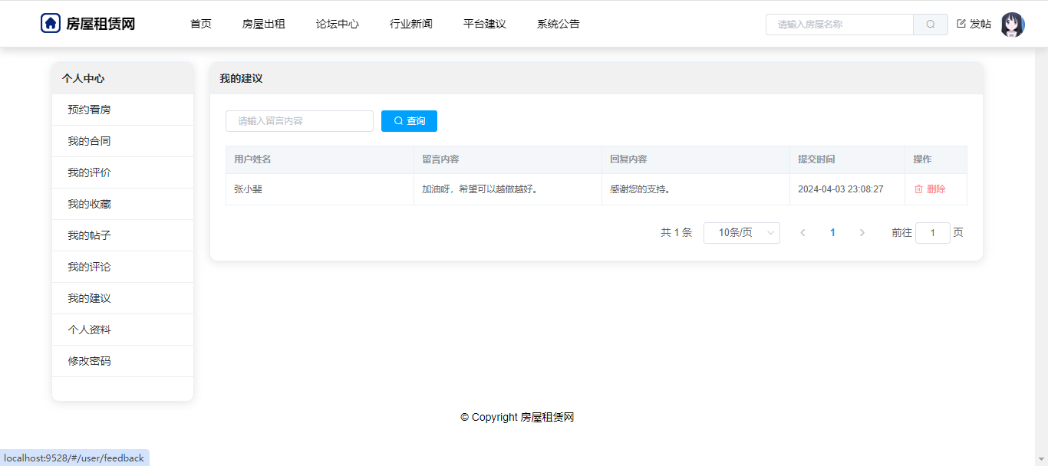Open 修改密码 in sidebar
This screenshot has width=1048, height=466.
[x=89, y=361]
